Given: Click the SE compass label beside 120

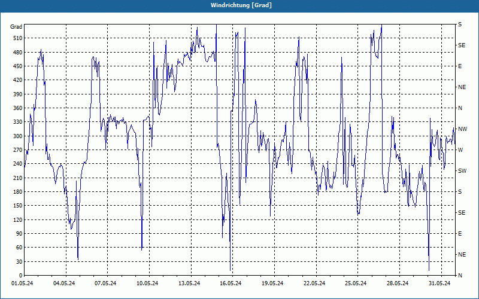Looking at the screenshot, I should (462, 213).
